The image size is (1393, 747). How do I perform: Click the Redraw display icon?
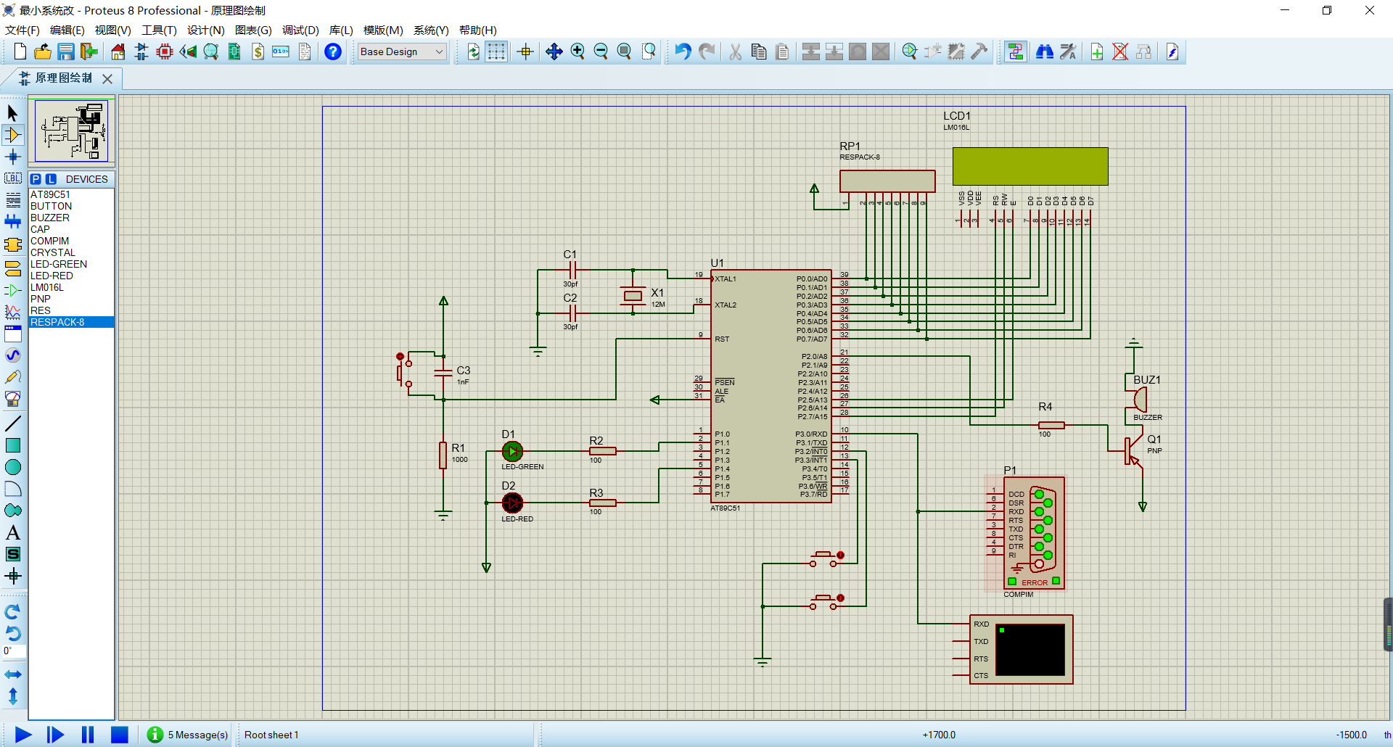tap(473, 51)
